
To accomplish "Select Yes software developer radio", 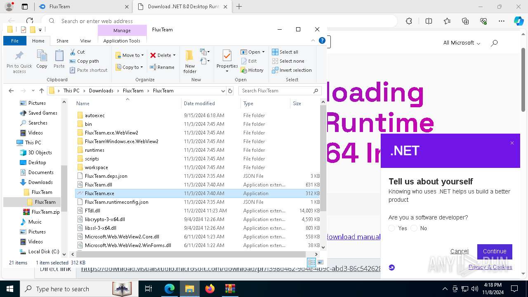I will [392, 228].
